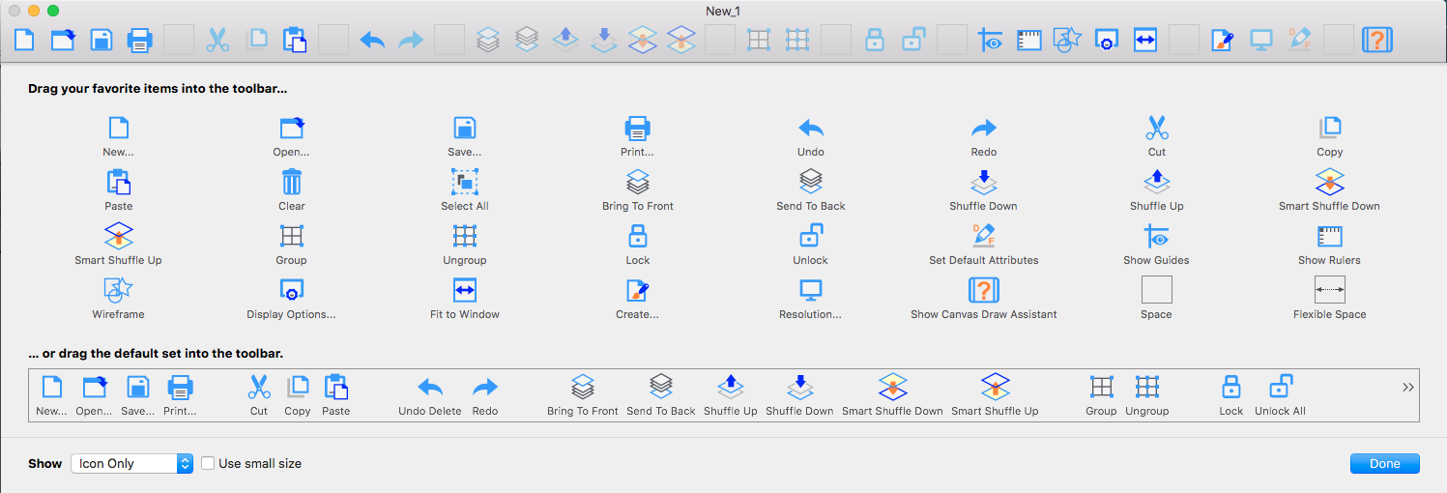Select the Send To Back palette item
The width and height of the screenshot is (1447, 493).
pyautogui.click(x=811, y=190)
